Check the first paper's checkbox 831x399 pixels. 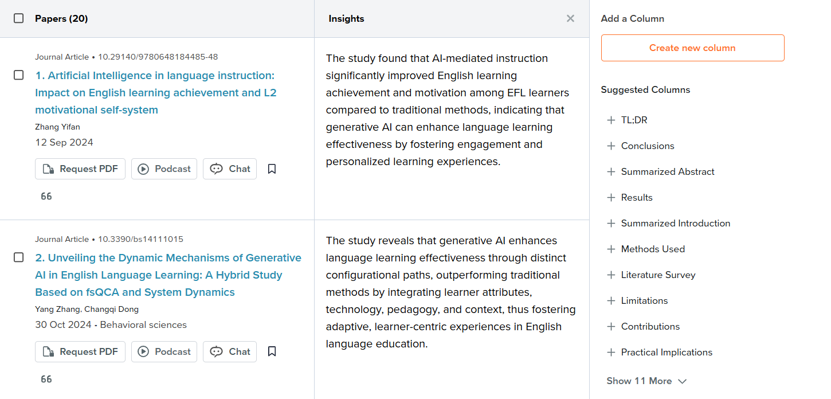click(19, 75)
